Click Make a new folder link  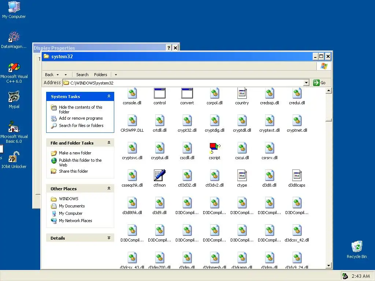pyautogui.click(x=75, y=153)
